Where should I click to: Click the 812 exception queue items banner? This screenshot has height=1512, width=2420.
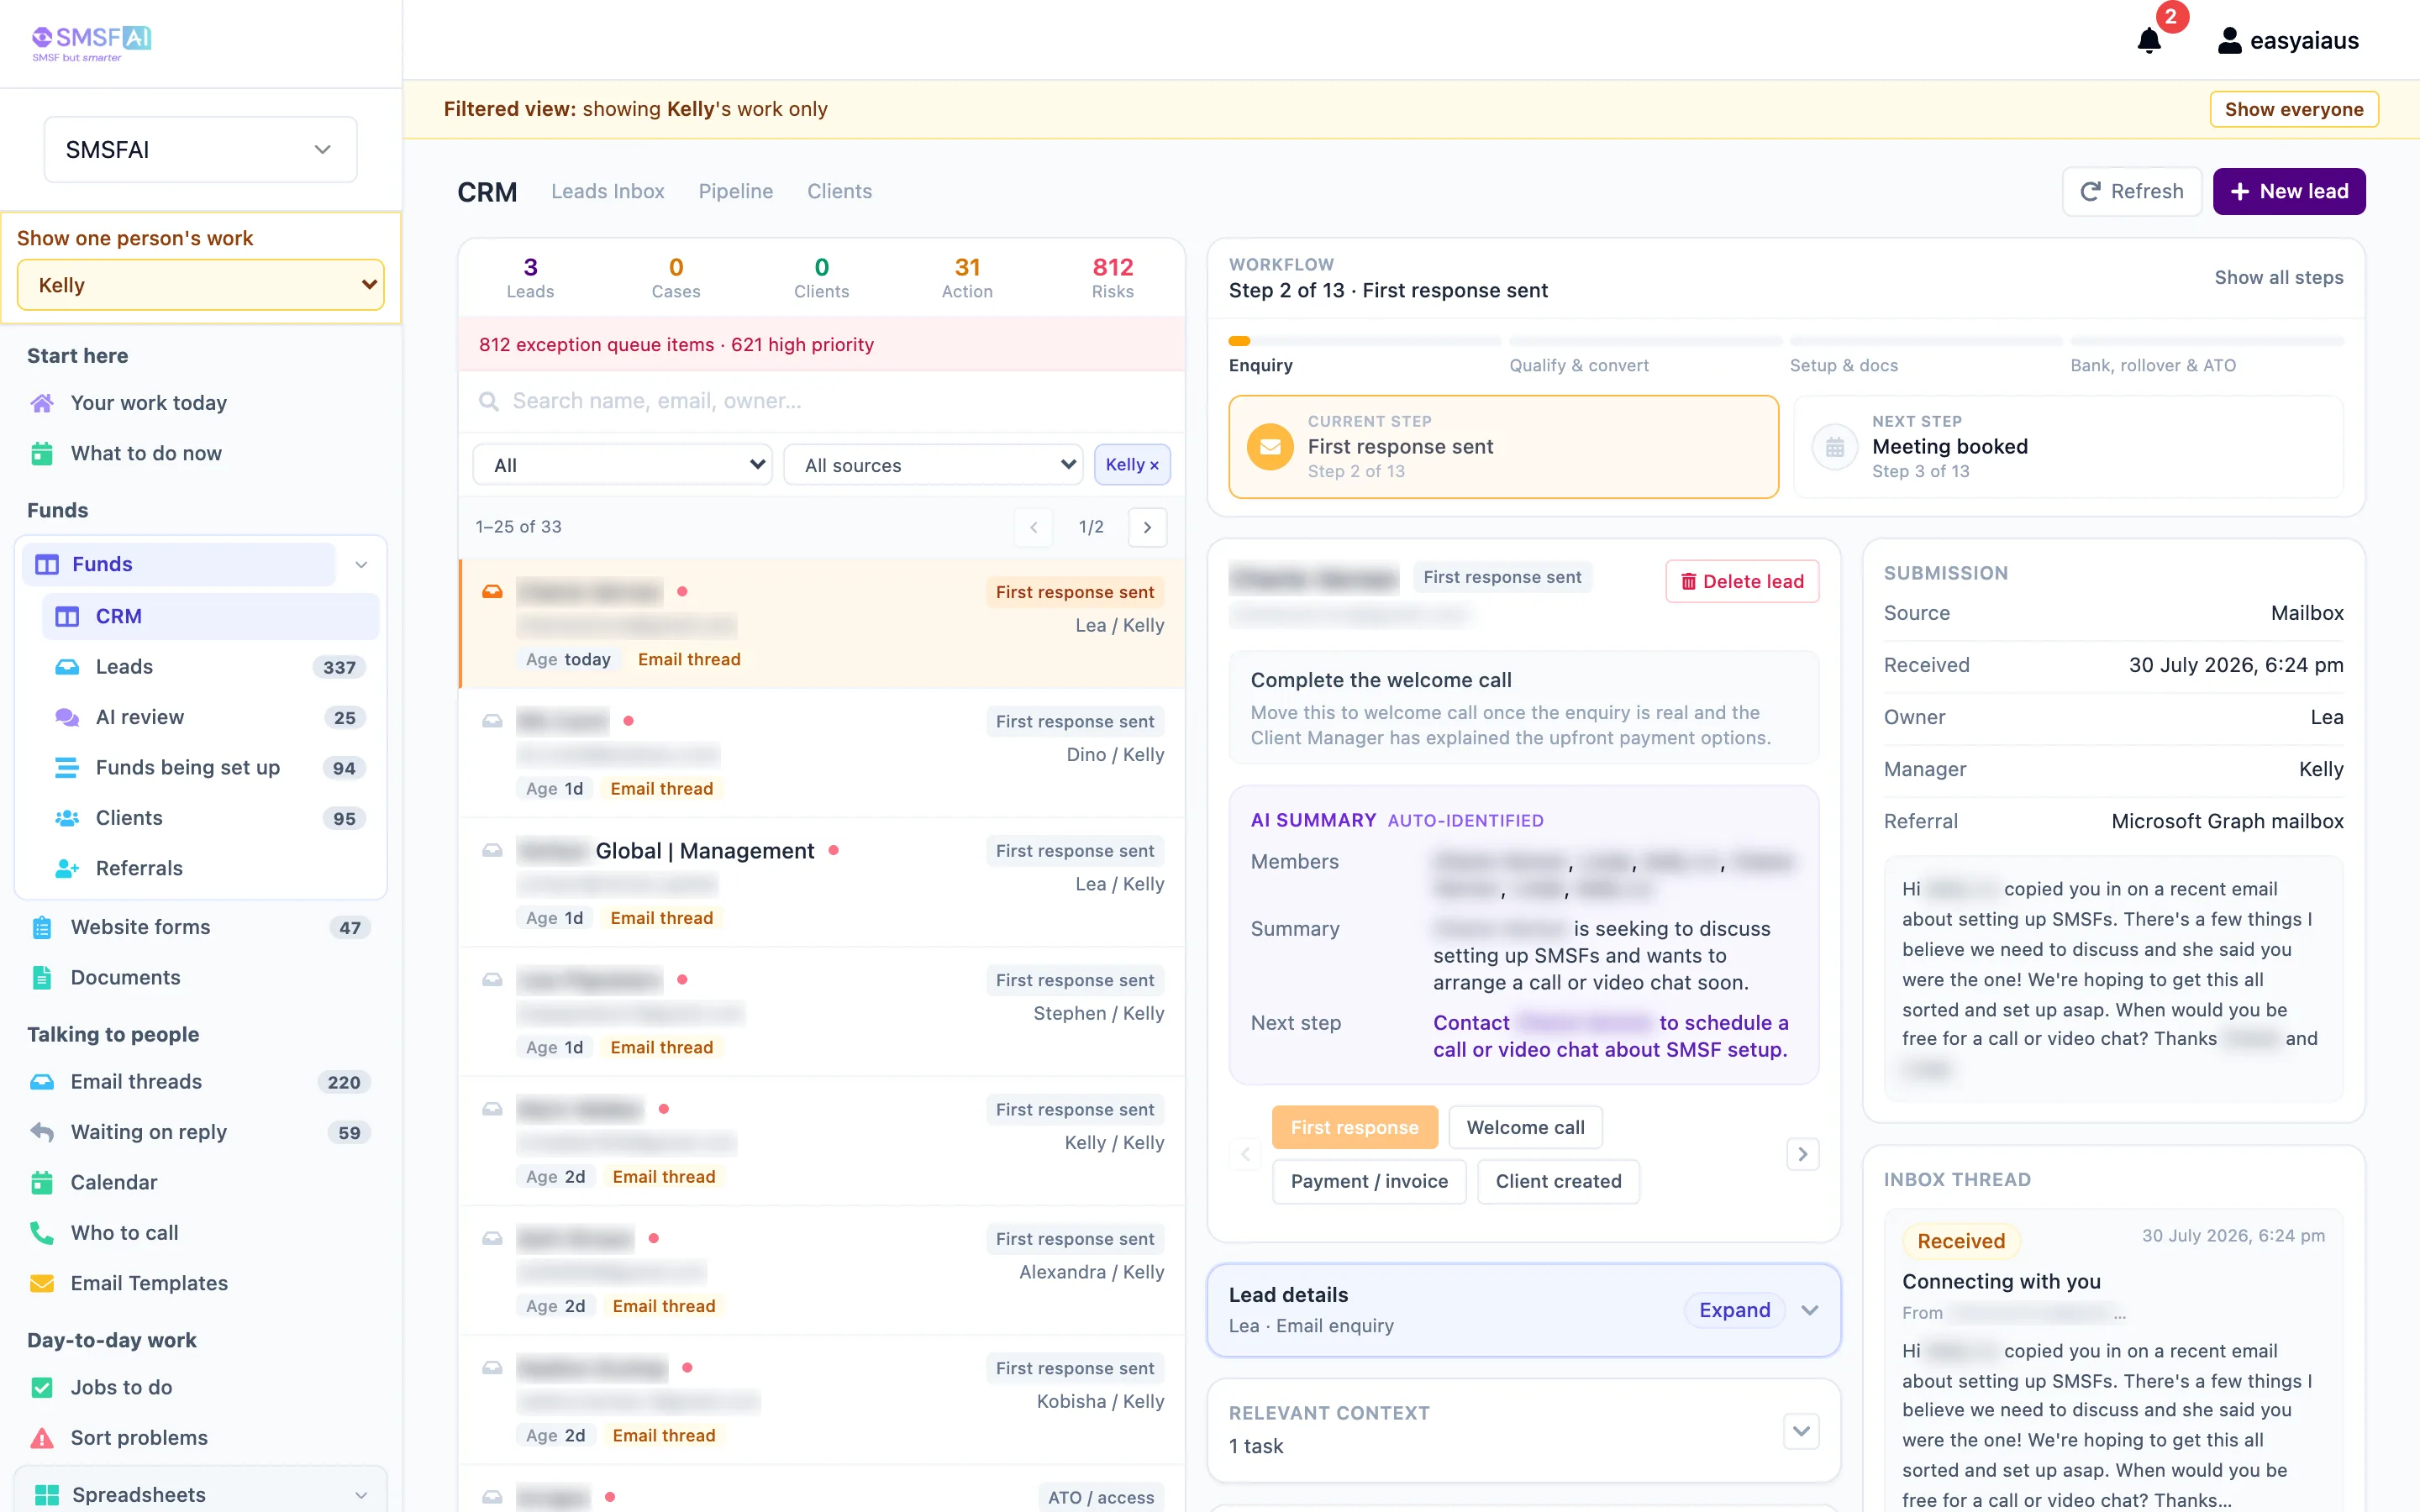(821, 344)
